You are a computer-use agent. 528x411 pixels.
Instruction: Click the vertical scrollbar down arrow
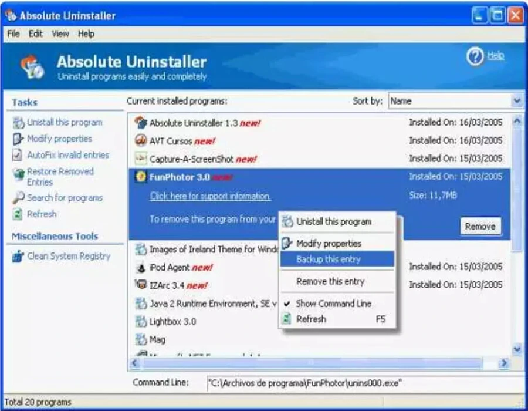click(517, 350)
